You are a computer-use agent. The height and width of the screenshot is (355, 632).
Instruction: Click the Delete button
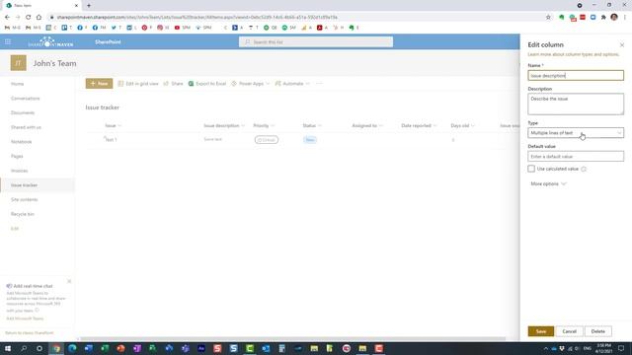(x=598, y=331)
